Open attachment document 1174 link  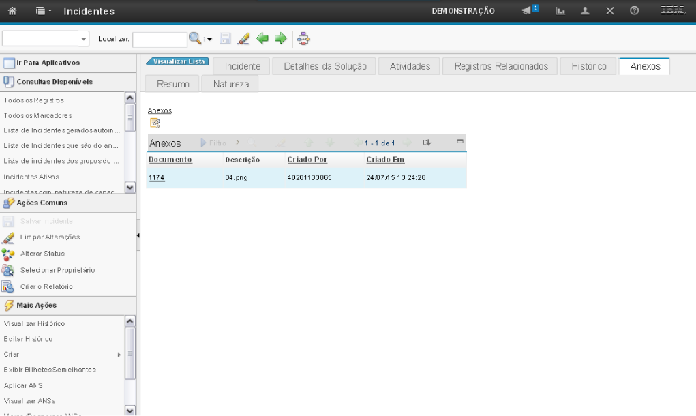pos(156,177)
